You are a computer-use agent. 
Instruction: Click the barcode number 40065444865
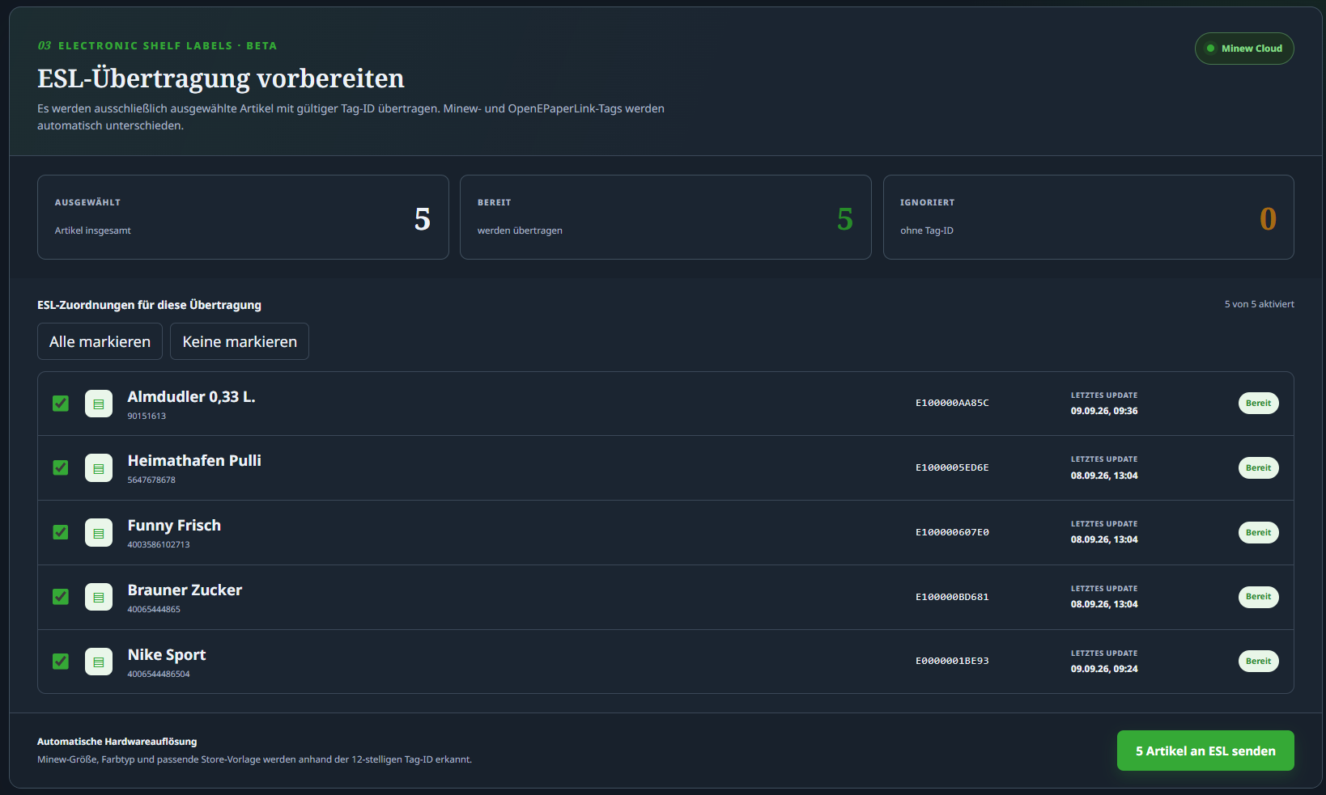pyautogui.click(x=154, y=609)
